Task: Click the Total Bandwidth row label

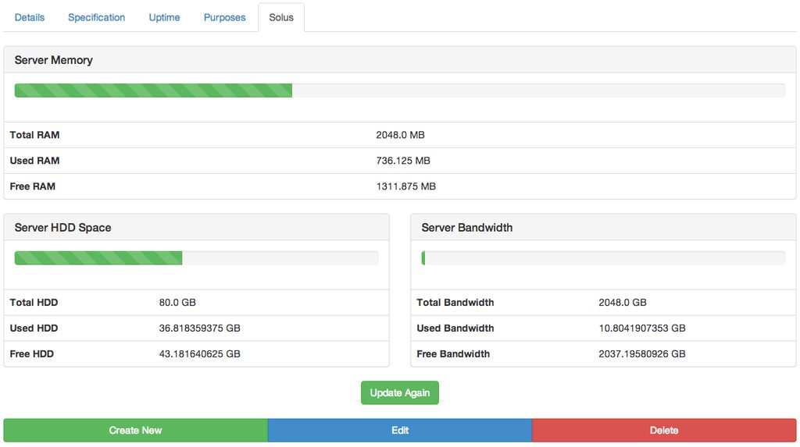Action: (455, 303)
